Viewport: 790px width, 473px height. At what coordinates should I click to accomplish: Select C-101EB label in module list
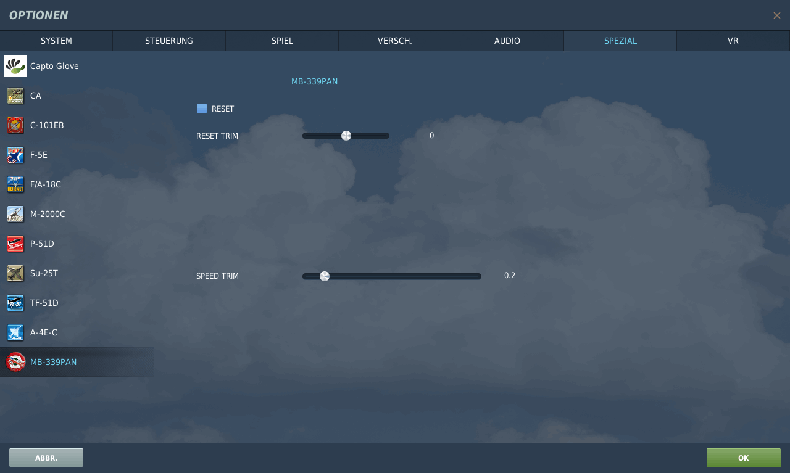click(x=47, y=125)
